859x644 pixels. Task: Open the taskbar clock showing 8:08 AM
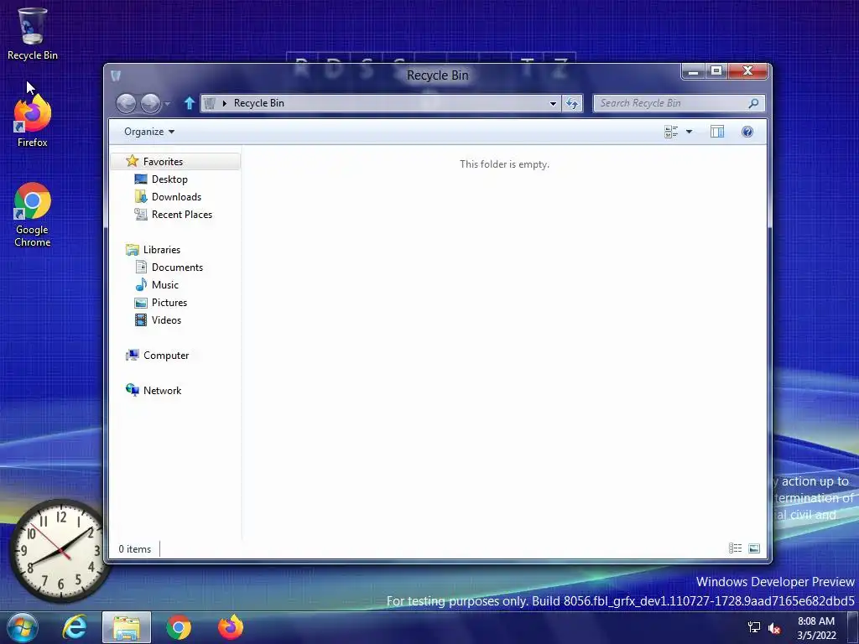point(816,628)
